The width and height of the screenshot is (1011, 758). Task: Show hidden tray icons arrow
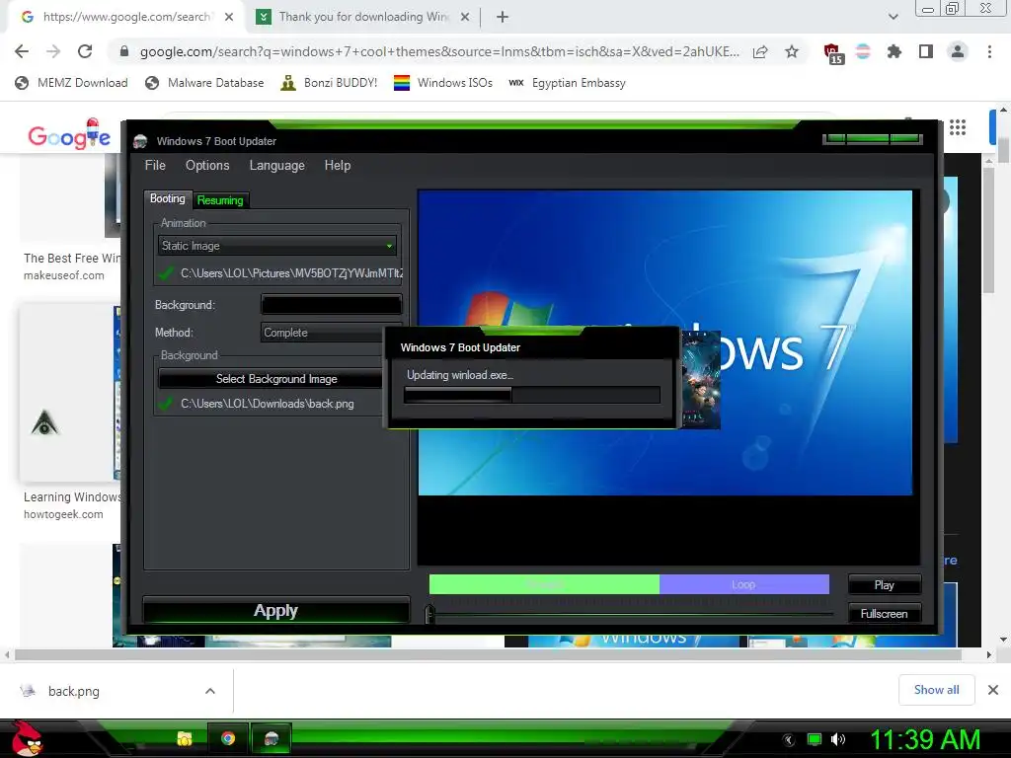pos(789,739)
